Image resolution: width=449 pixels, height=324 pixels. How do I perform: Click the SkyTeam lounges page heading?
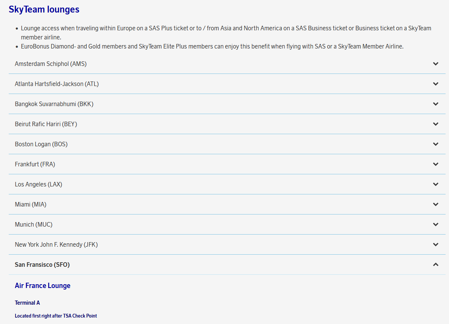(x=44, y=9)
